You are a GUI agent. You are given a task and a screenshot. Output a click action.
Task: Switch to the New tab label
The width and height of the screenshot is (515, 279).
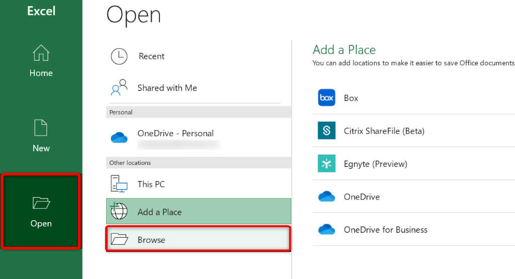pyautogui.click(x=41, y=148)
